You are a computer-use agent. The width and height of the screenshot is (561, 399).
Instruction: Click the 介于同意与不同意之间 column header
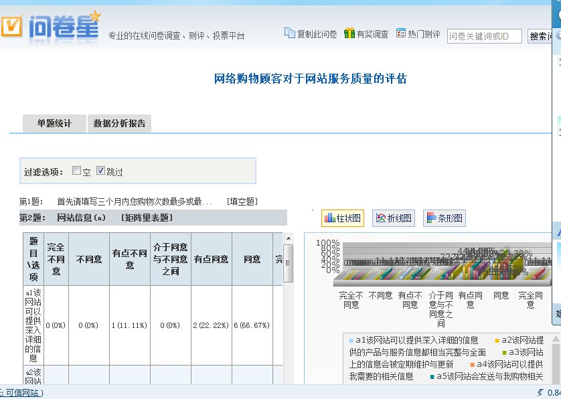click(x=171, y=259)
